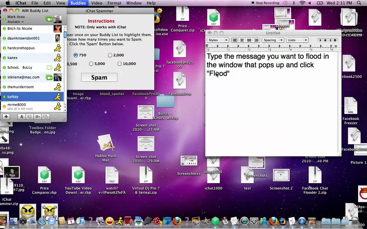The width and height of the screenshot is (367, 229).
Task: Click the AIM running man icon for kanex
Action: point(58,58)
